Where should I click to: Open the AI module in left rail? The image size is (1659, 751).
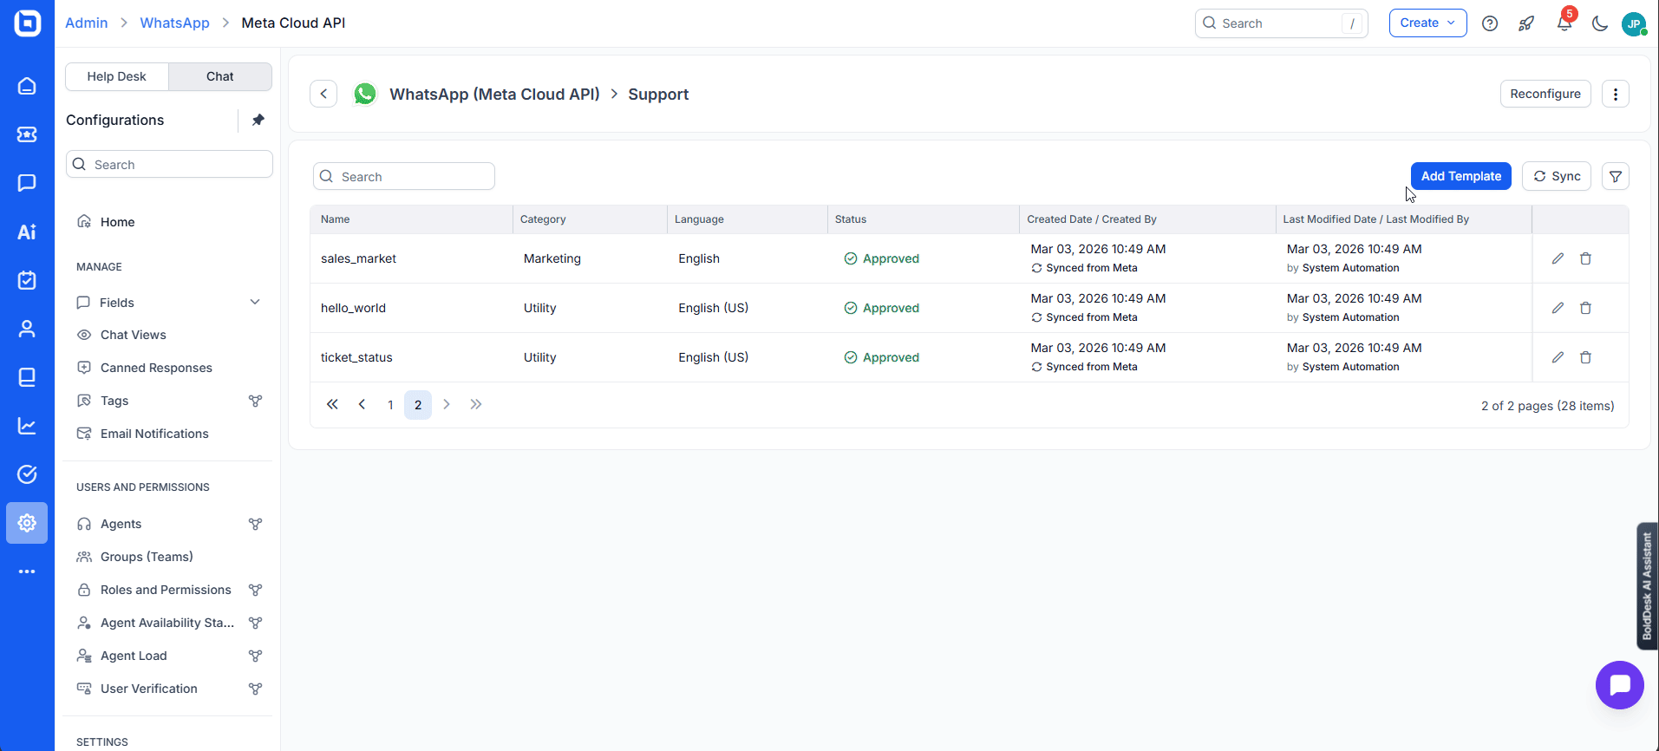[27, 232]
